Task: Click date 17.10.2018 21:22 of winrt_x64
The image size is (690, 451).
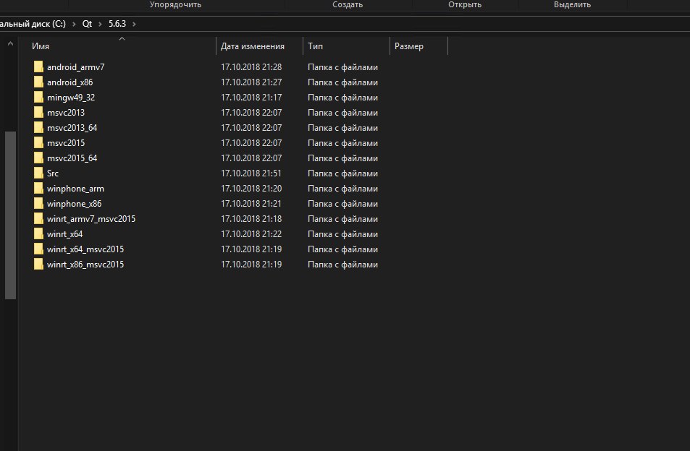Action: click(251, 234)
